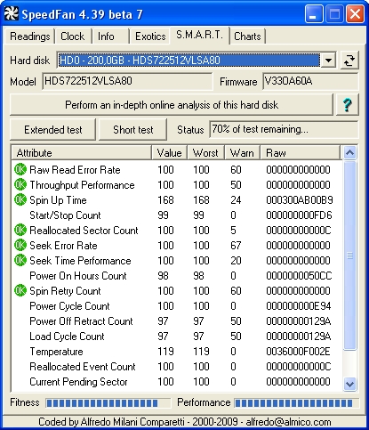Click OK icon beside Spin Up Time
Image resolution: width=369 pixels, height=430 pixels.
20,199
